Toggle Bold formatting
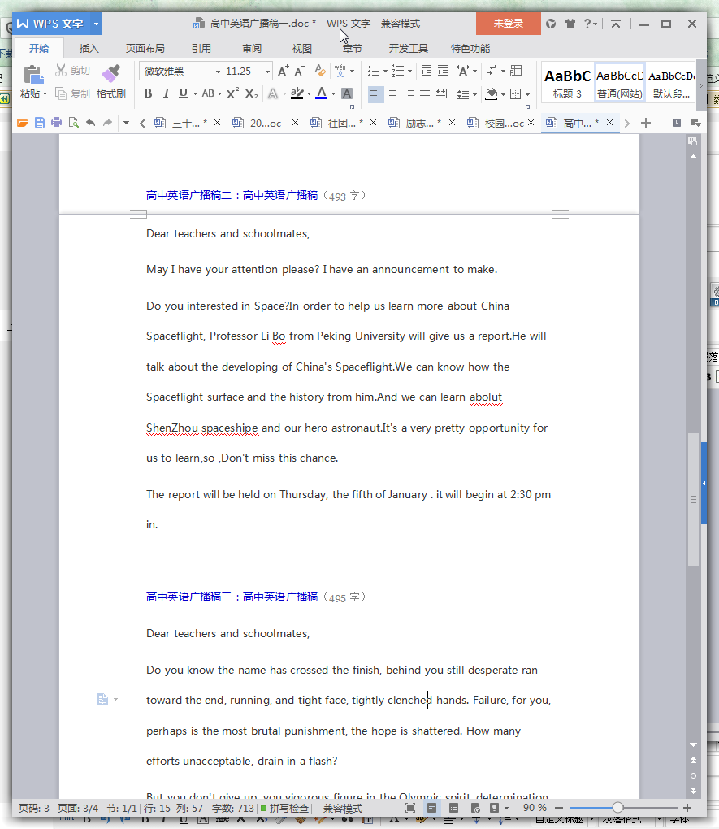 (148, 93)
